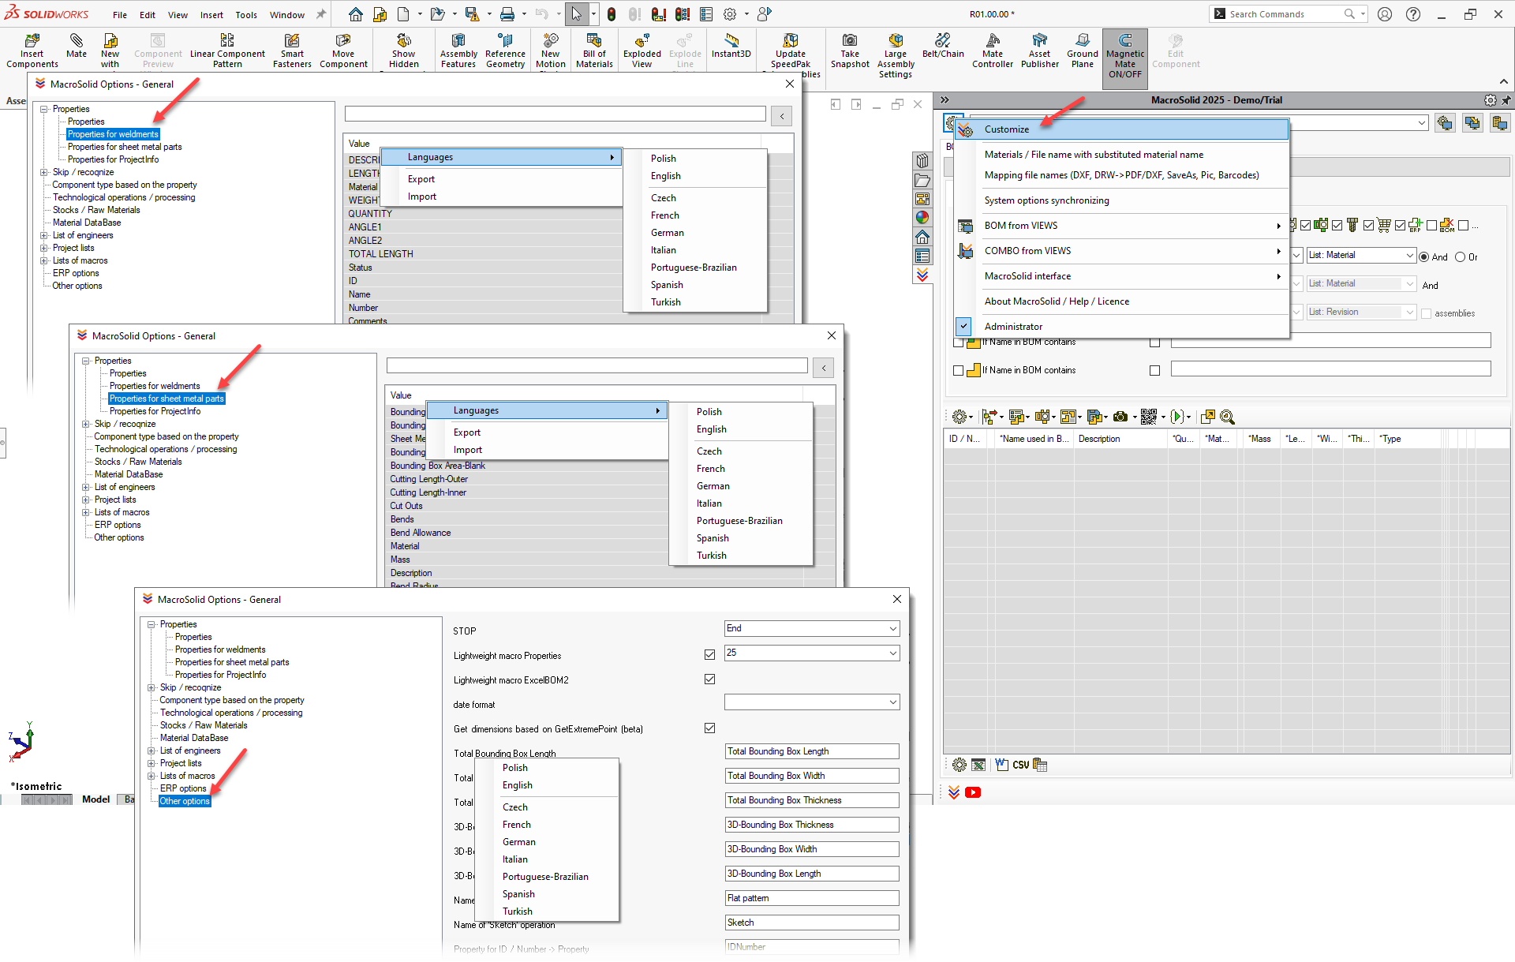Click Take Snapshot
This screenshot has width=1515, height=962.
point(850,51)
